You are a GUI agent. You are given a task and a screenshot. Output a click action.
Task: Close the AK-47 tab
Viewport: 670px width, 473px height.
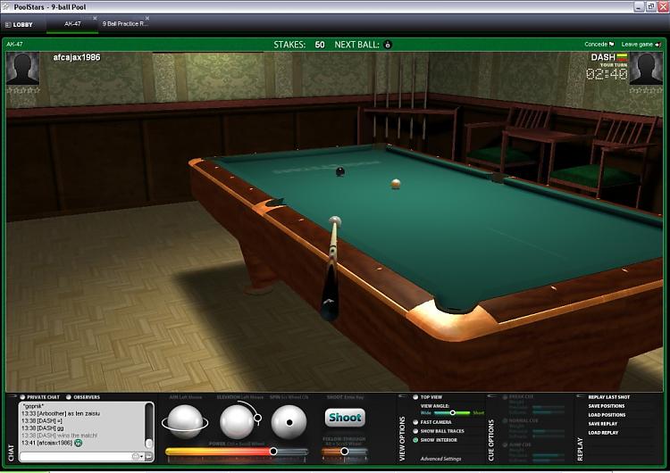[95, 19]
